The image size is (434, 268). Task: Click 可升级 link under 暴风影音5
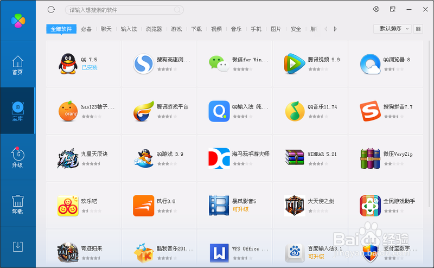pyautogui.click(x=240, y=209)
